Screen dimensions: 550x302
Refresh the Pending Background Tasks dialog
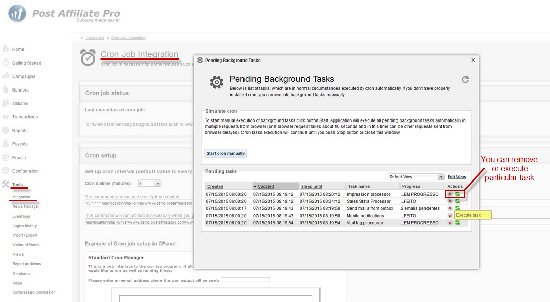[x=465, y=80]
